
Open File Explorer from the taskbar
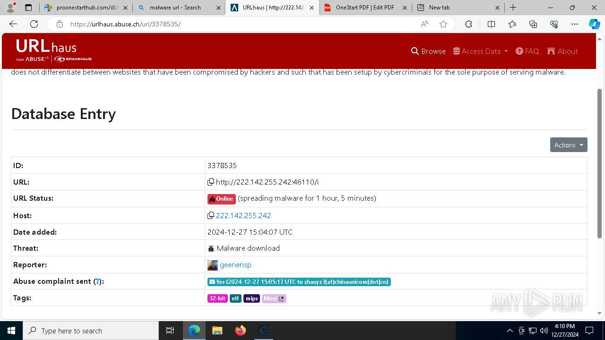click(x=217, y=331)
